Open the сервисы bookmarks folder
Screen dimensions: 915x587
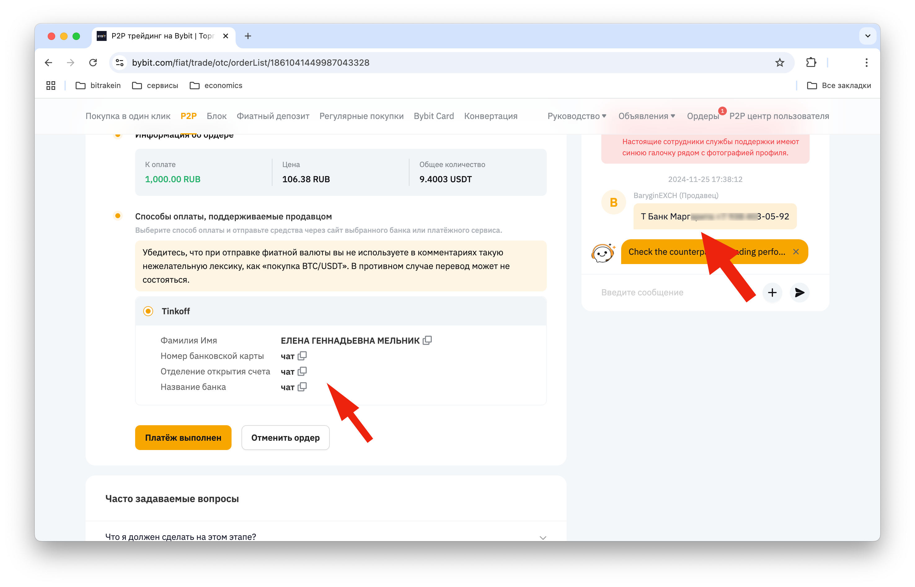click(155, 85)
